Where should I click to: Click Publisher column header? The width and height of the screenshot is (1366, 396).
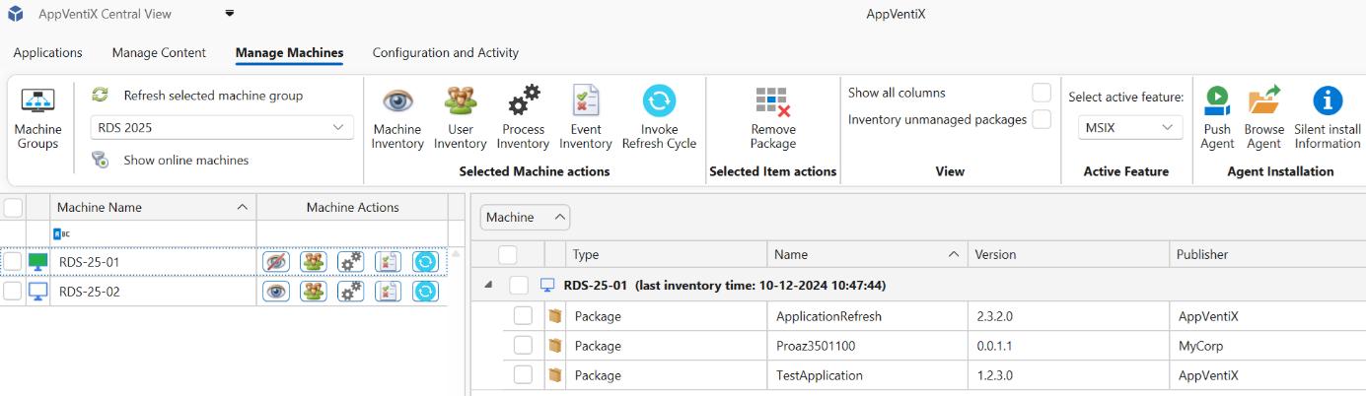tap(1267, 254)
